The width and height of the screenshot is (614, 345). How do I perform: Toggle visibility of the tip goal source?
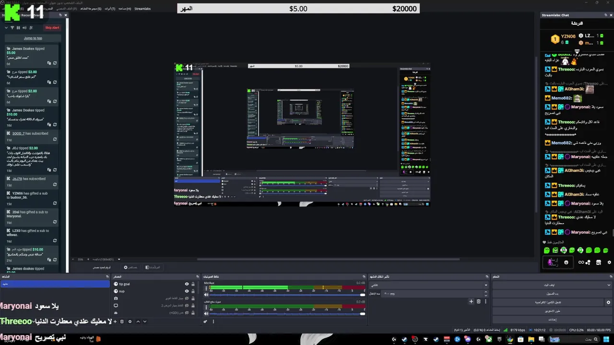point(187,284)
